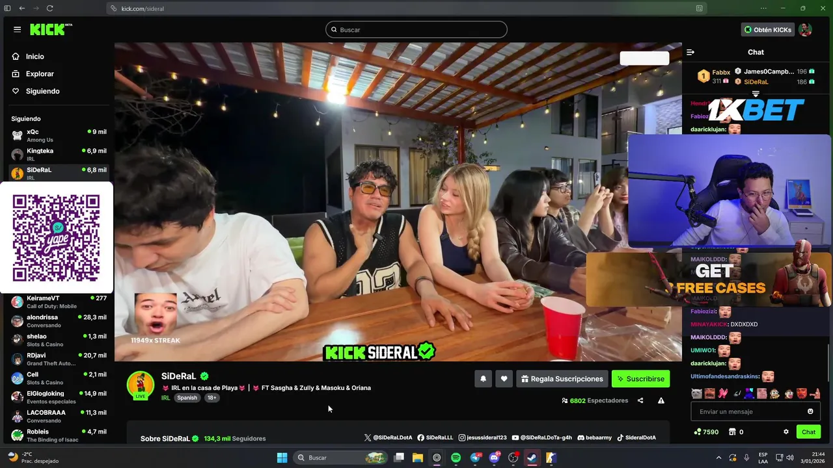Open ElGlogloking channel in sidebar
The width and height of the screenshot is (833, 468).
(59, 396)
